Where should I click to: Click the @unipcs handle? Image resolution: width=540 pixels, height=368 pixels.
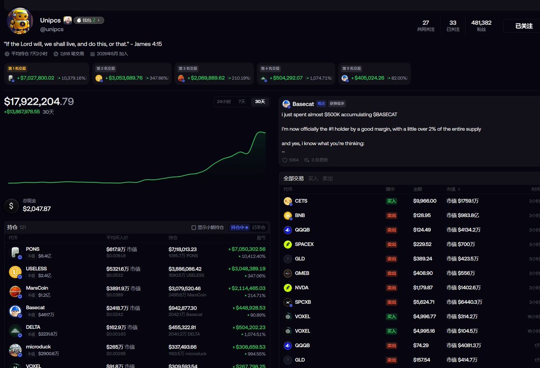click(x=52, y=29)
